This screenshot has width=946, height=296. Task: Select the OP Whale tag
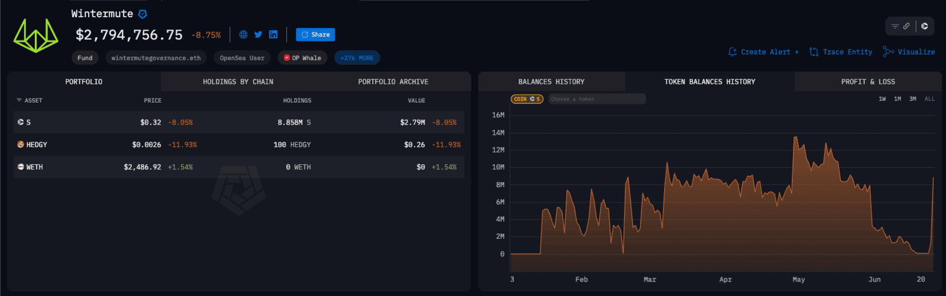pyautogui.click(x=302, y=58)
